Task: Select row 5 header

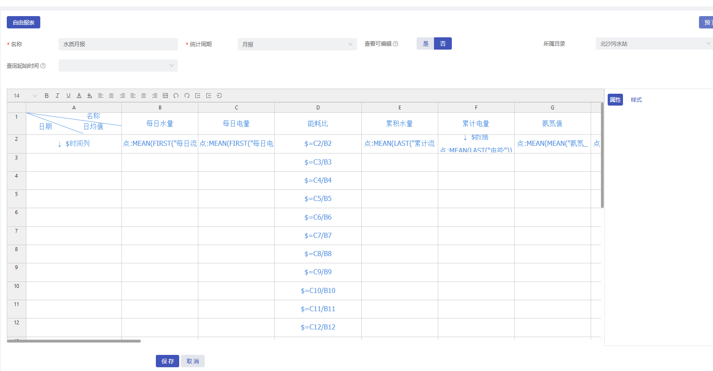Action: (x=17, y=199)
